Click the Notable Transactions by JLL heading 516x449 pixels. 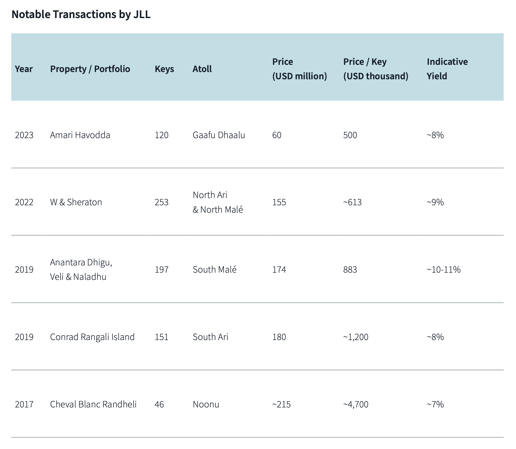81,14
